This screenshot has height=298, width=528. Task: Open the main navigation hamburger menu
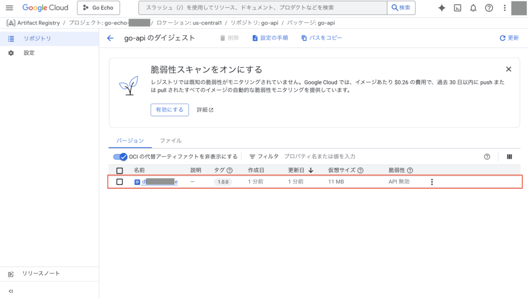point(9,8)
